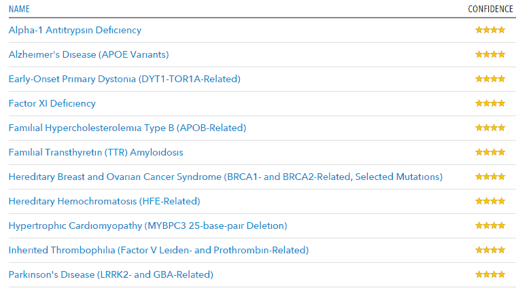Image resolution: width=516 pixels, height=288 pixels.
Task: View Hereditary Hemochromatosis (HFE-Related) report
Action: coord(104,201)
